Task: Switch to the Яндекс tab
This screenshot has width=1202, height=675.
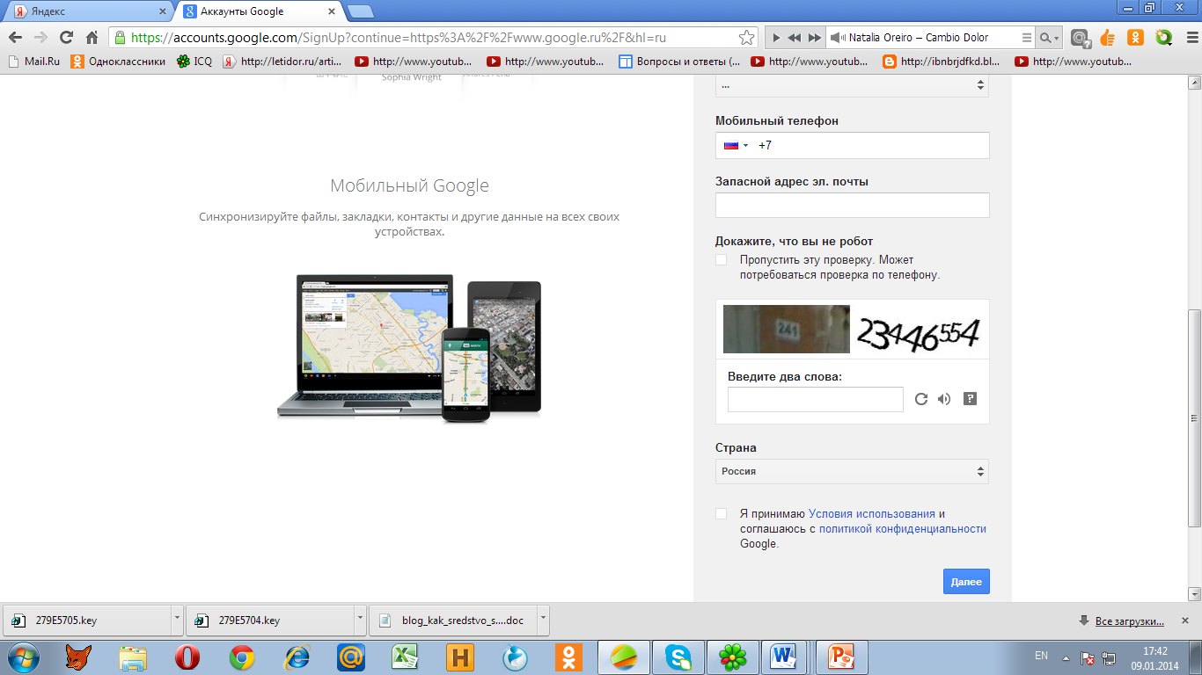Action: tap(88, 11)
